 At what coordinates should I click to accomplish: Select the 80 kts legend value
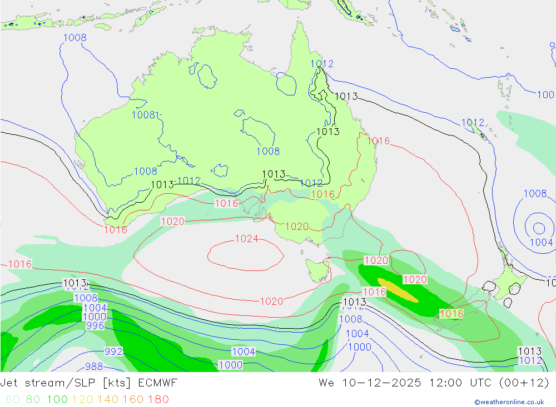33,400
